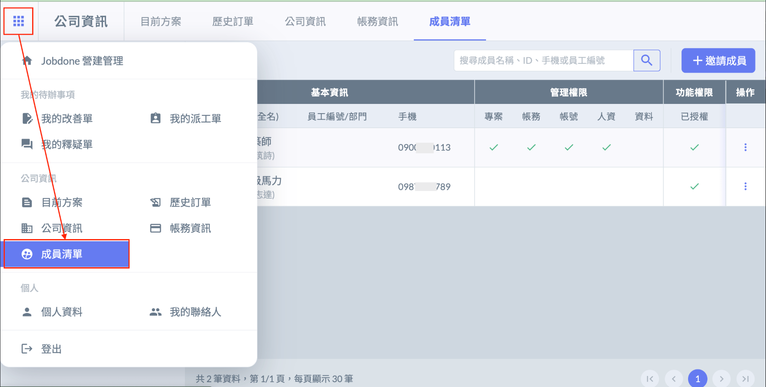766x387 pixels.
Task: Click the 手機 column header
Action: (407, 117)
